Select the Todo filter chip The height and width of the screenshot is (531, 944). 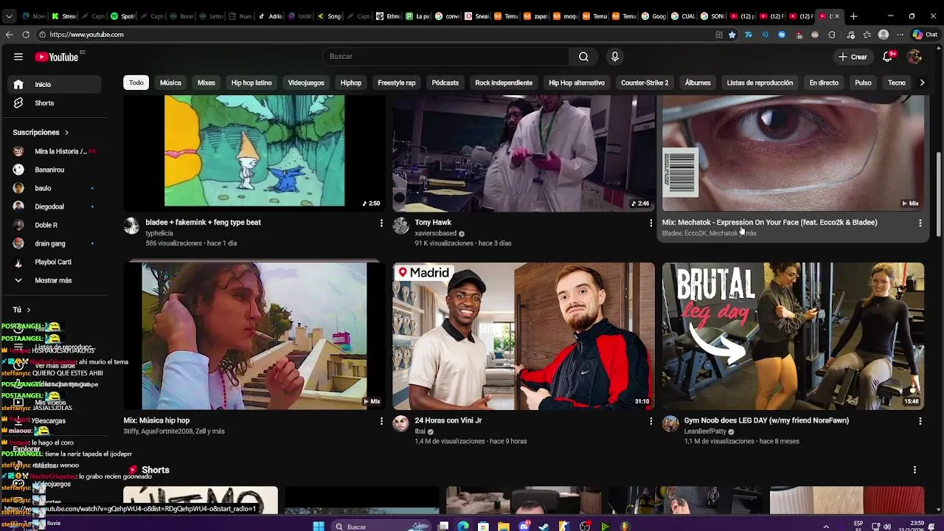[x=136, y=83]
